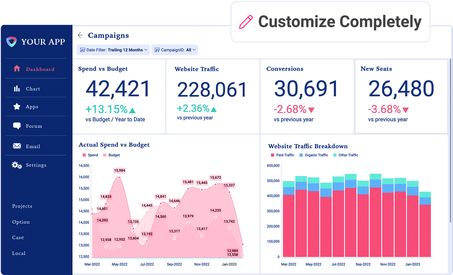The width and height of the screenshot is (453, 275).
Task: Click the back arrow beside Campaigns
Action: pos(80,35)
